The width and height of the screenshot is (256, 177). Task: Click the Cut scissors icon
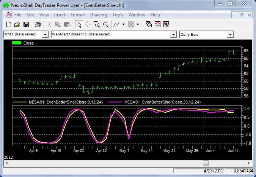[x=49, y=24]
